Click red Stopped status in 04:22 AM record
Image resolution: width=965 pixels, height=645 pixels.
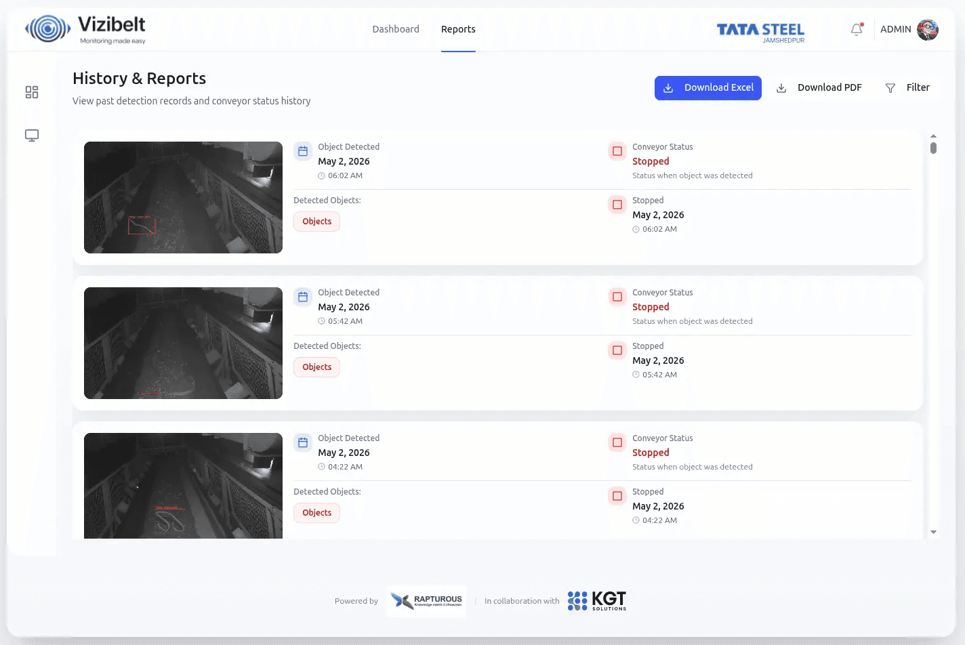pyautogui.click(x=651, y=453)
